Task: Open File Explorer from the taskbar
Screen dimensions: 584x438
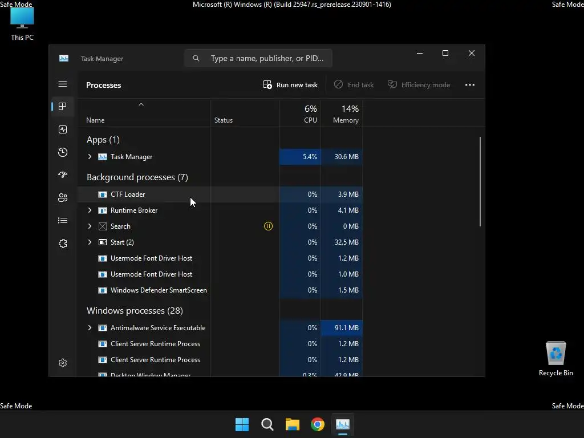Action: pyautogui.click(x=293, y=424)
